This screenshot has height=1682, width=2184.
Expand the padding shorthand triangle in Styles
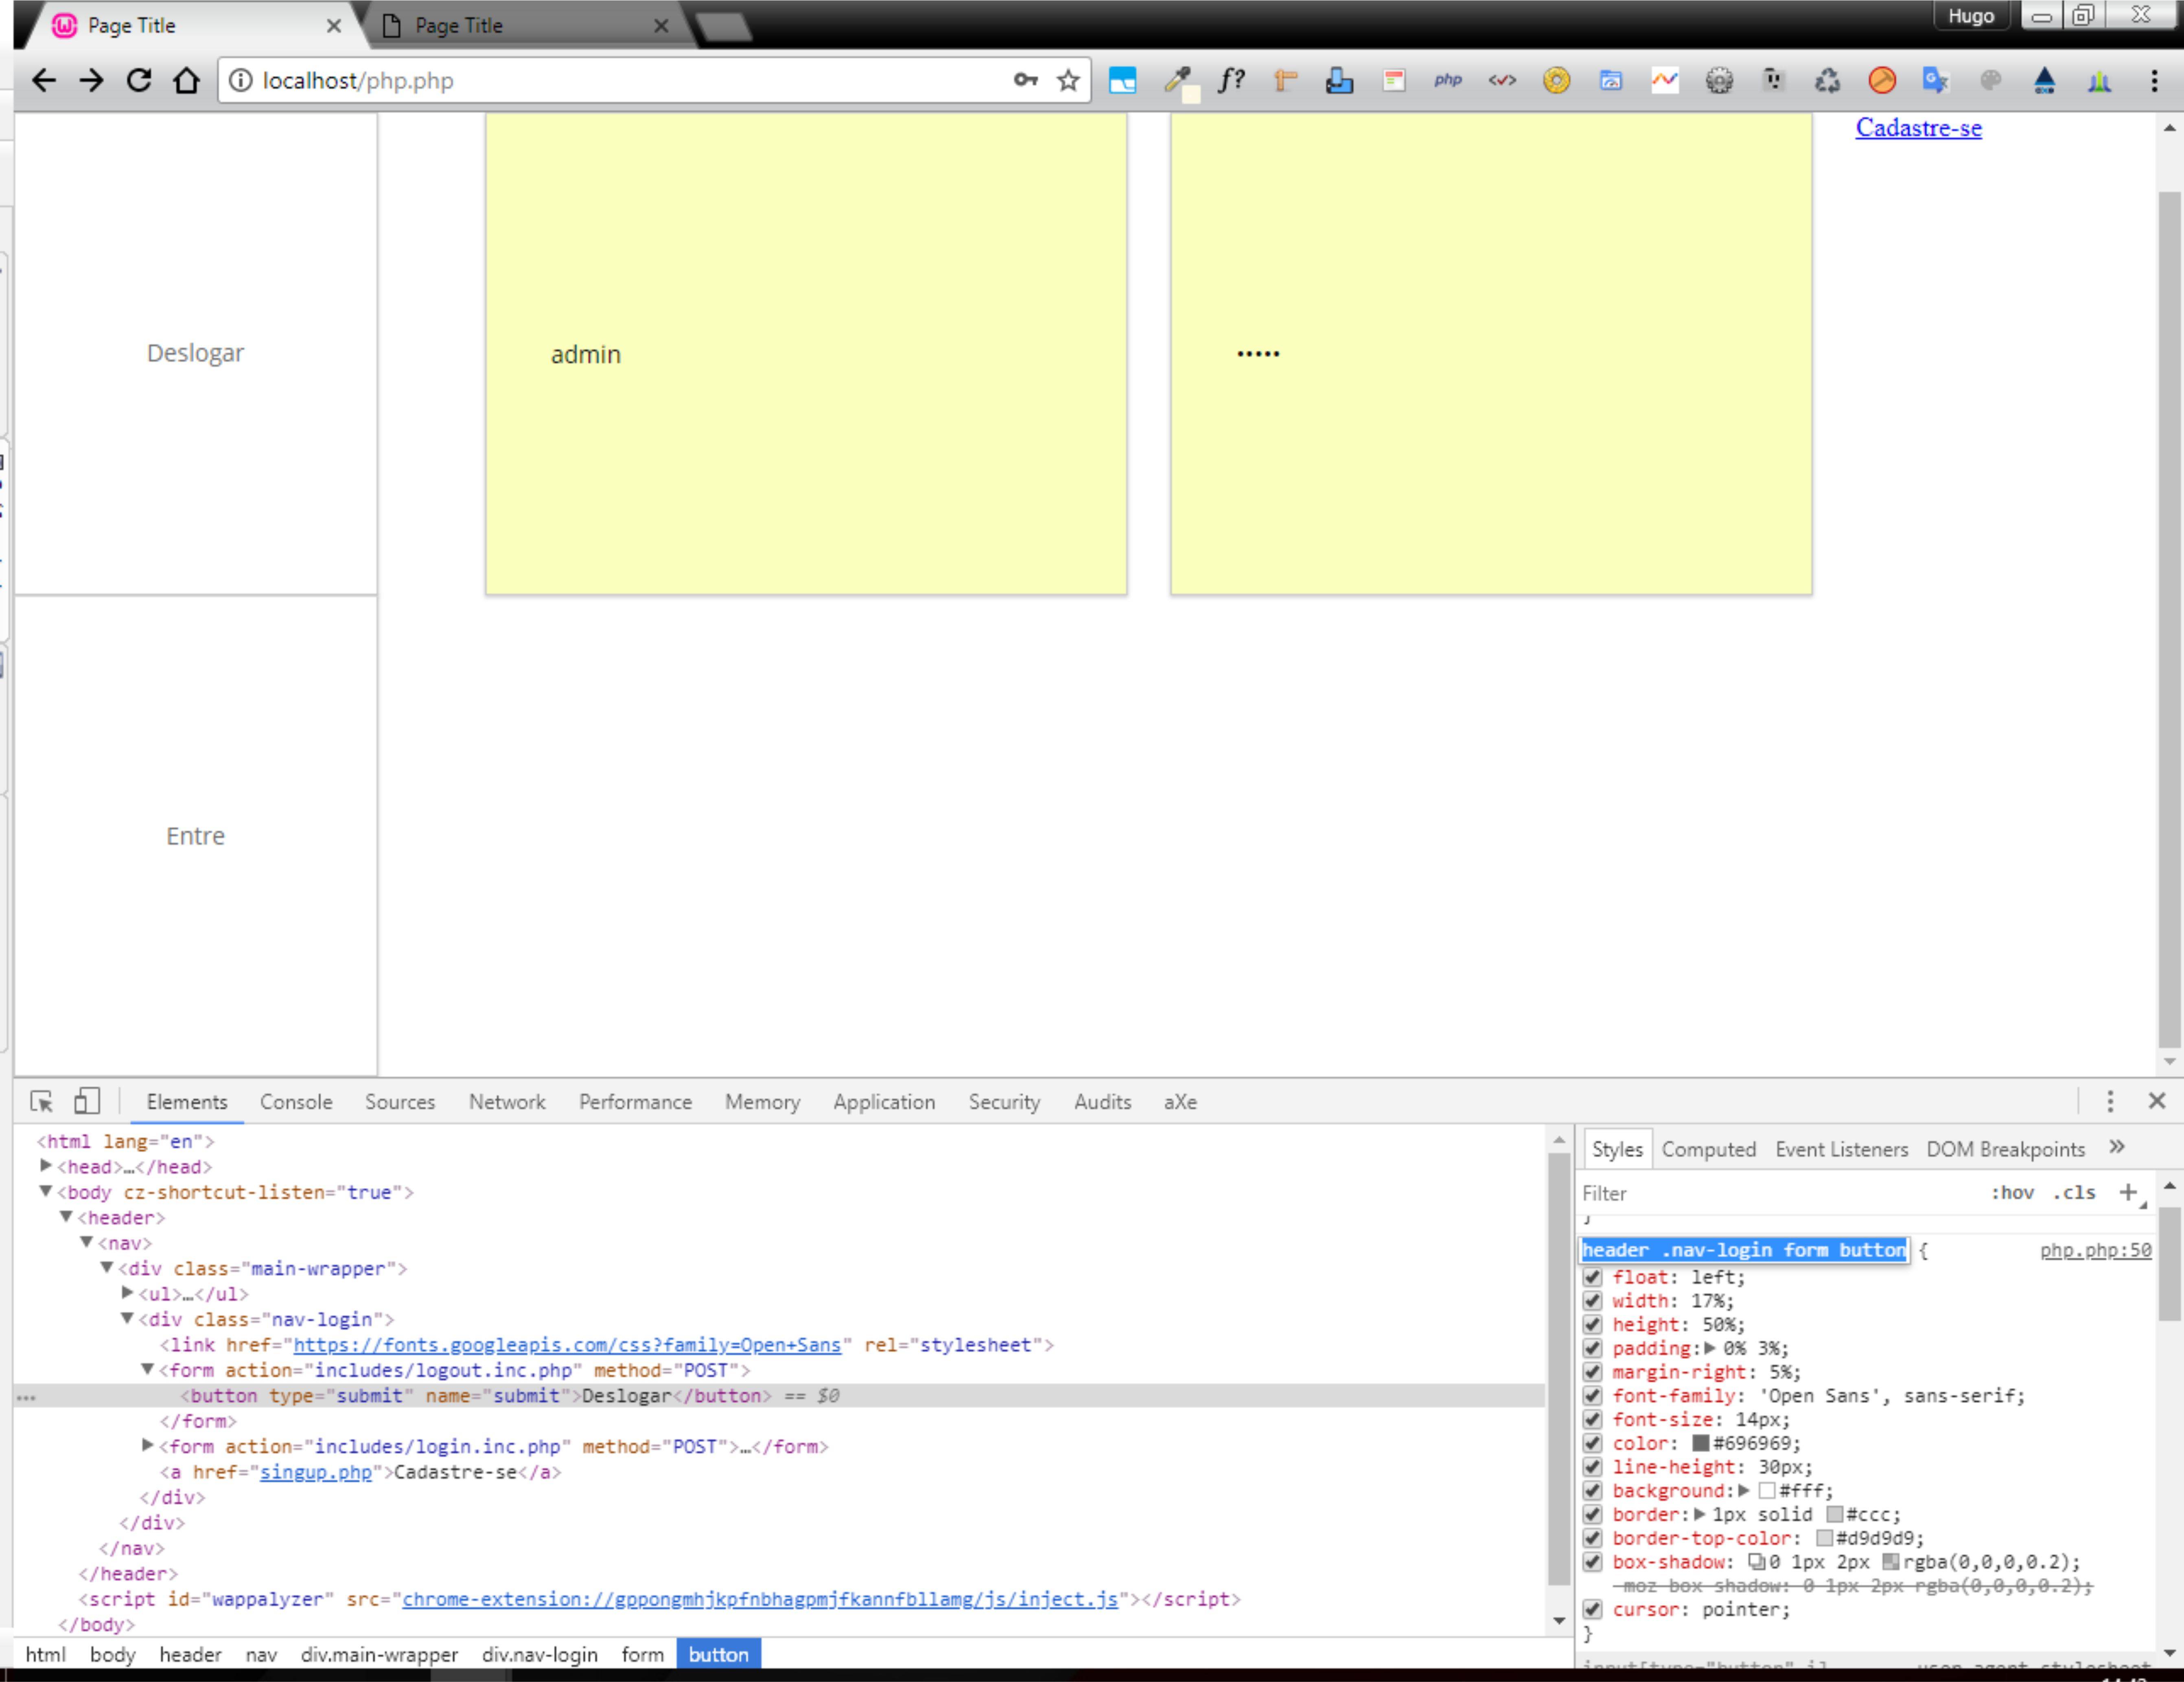[x=1710, y=1348]
